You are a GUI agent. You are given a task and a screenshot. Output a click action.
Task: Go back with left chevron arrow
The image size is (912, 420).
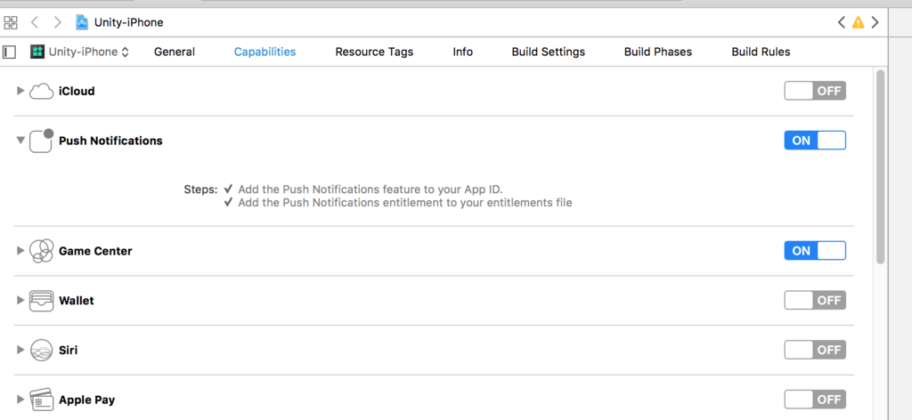click(35, 22)
